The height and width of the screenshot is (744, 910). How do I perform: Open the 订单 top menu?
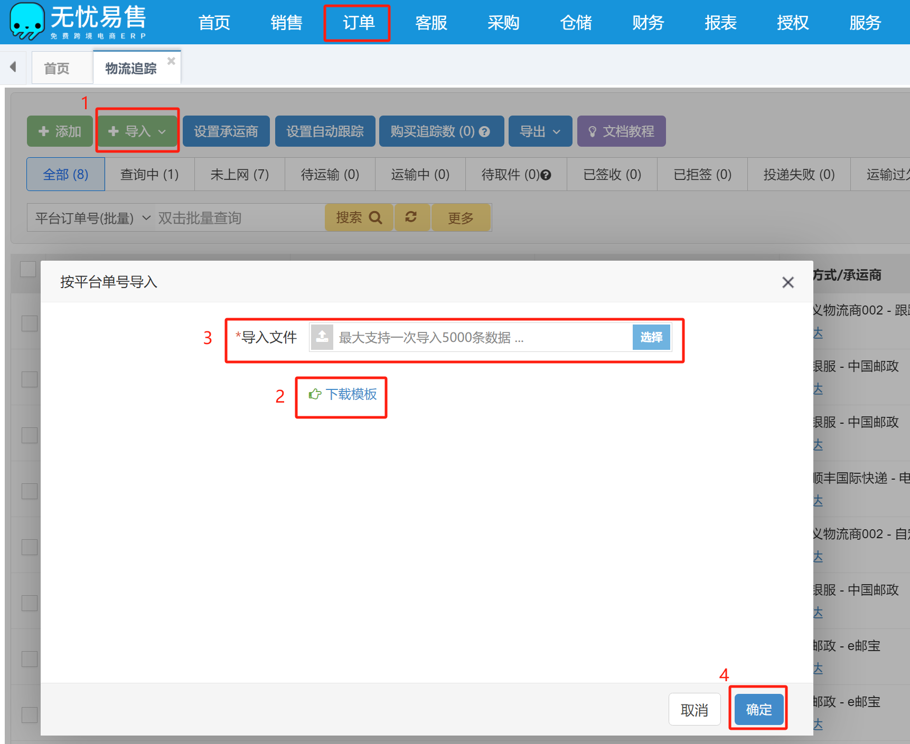pos(358,23)
